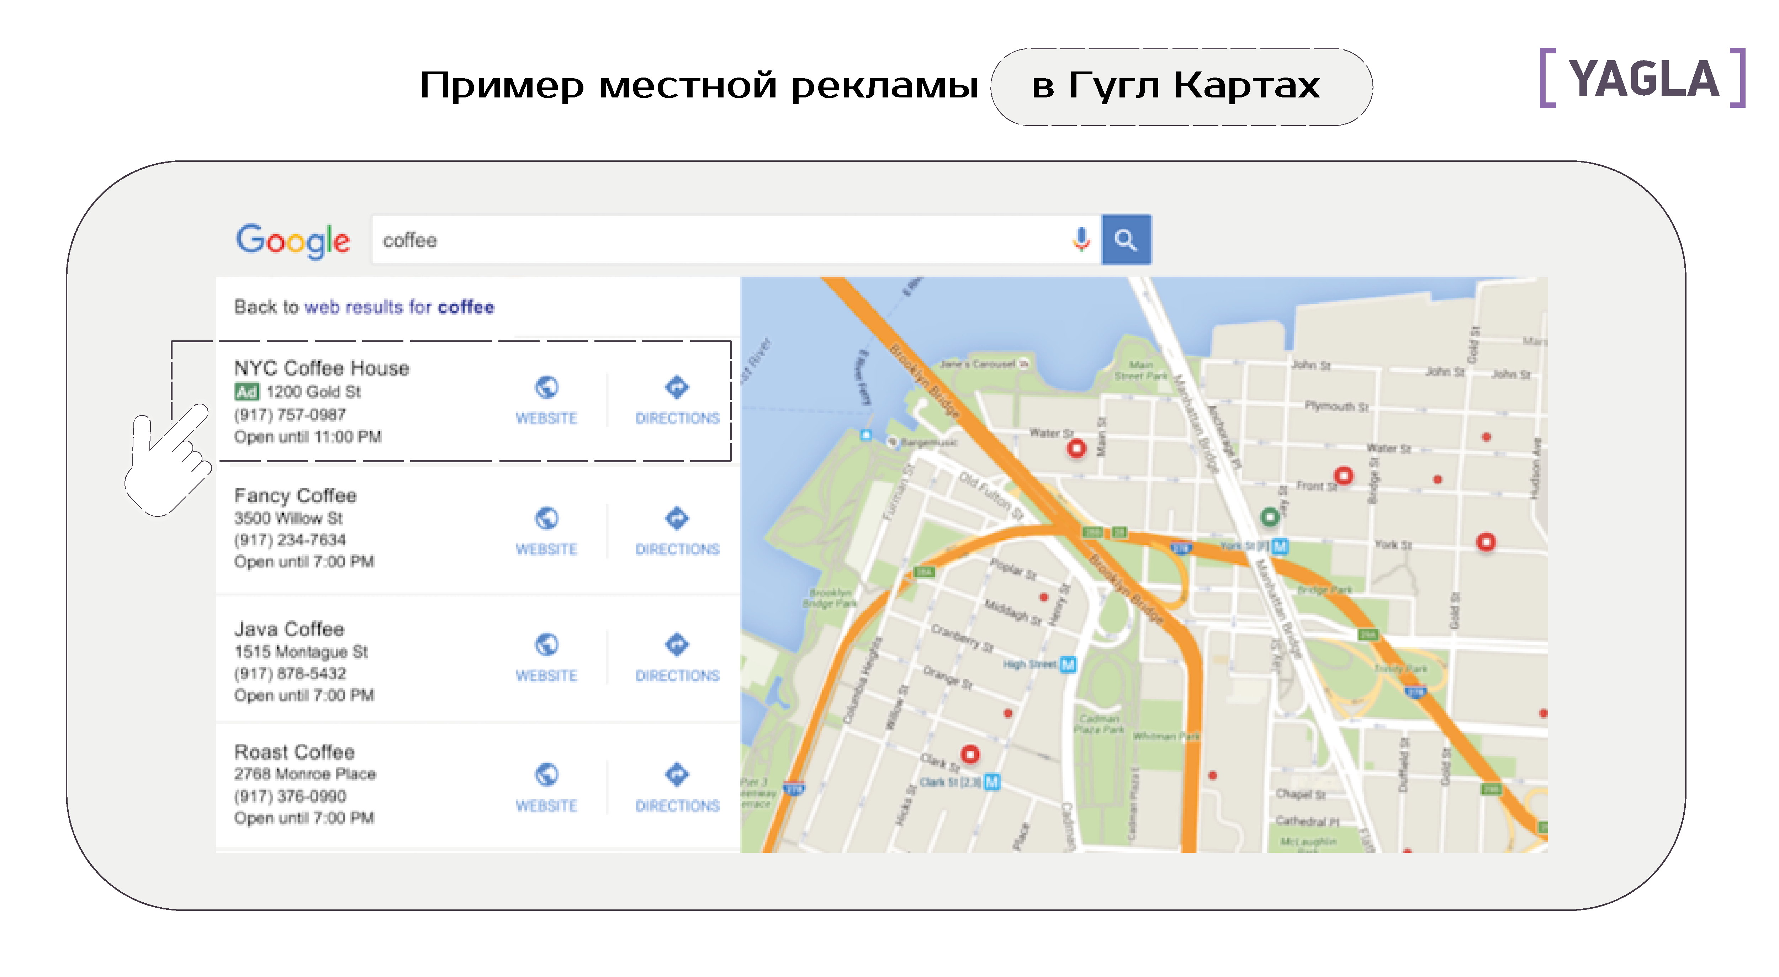Open Fancy Coffee website globe icon
The height and width of the screenshot is (977, 1779).
coord(546,519)
